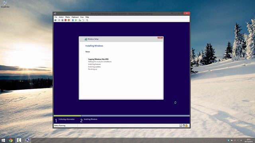Screen dimensions: 255x143
Task: Click the last icon in VM toolbar
Action: (87, 20)
